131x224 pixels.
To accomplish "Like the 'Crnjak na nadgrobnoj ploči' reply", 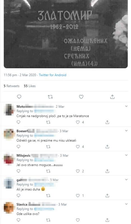I will [78, 122].
